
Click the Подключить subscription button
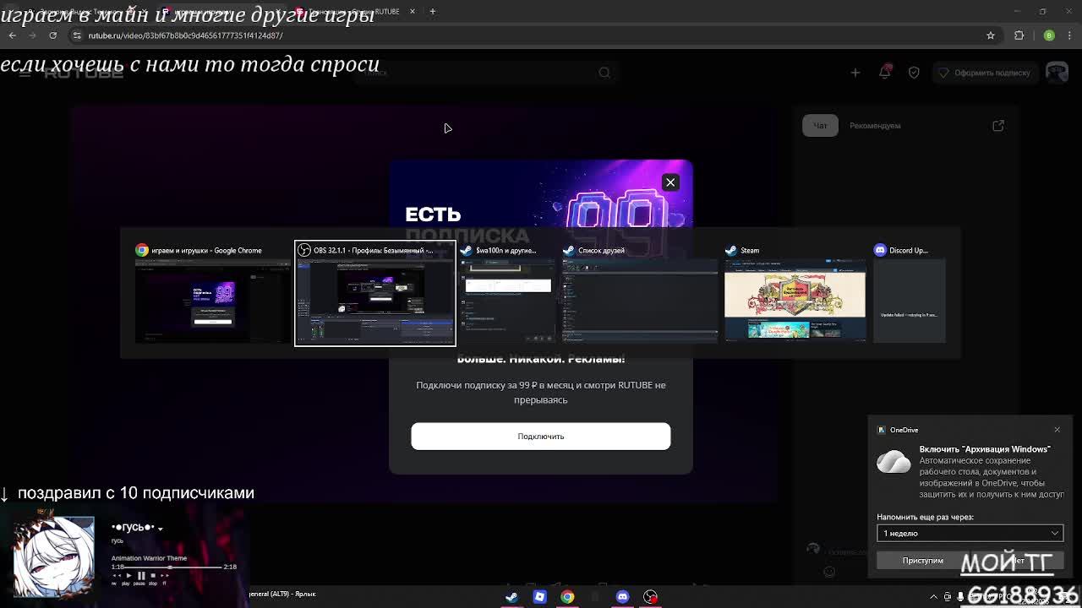(x=541, y=437)
